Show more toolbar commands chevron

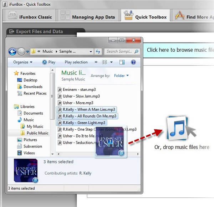96,62
